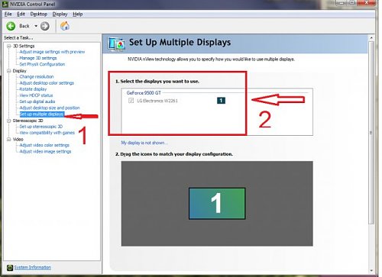Open View compatibility with games
This screenshot has height=277, width=382.
(x=47, y=133)
